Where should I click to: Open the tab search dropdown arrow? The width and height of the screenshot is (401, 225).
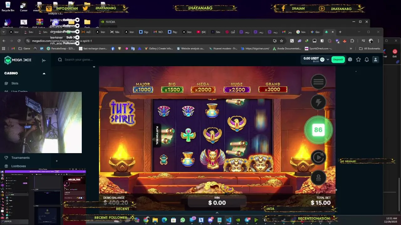coord(4,32)
